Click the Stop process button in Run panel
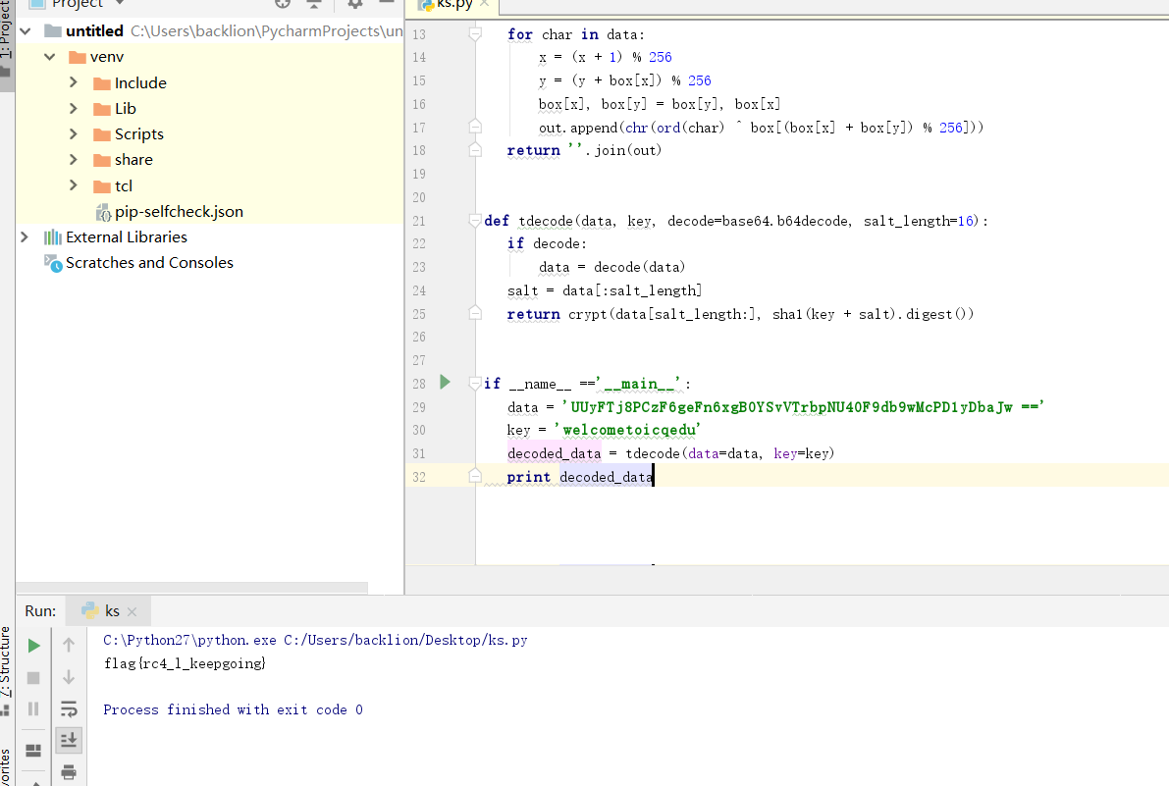The image size is (1169, 786). tap(33, 677)
